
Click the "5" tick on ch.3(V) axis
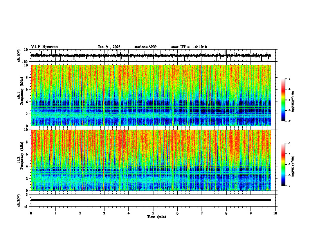27,194
